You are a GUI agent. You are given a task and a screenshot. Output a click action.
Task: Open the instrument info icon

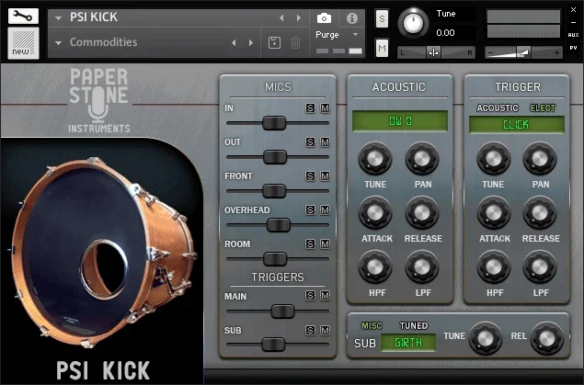(352, 18)
